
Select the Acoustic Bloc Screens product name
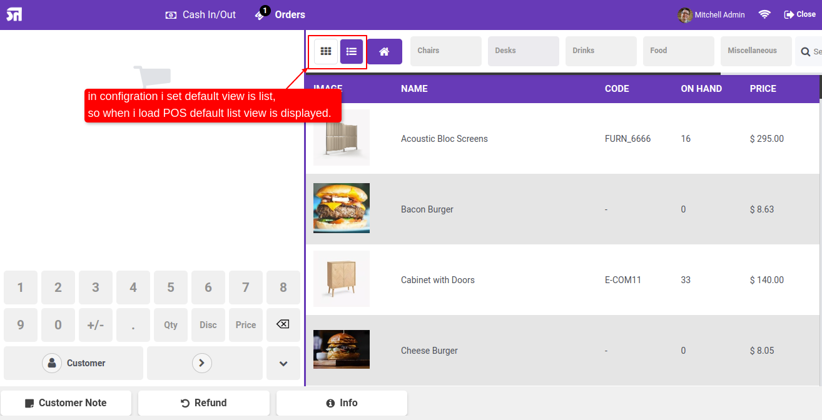point(444,139)
